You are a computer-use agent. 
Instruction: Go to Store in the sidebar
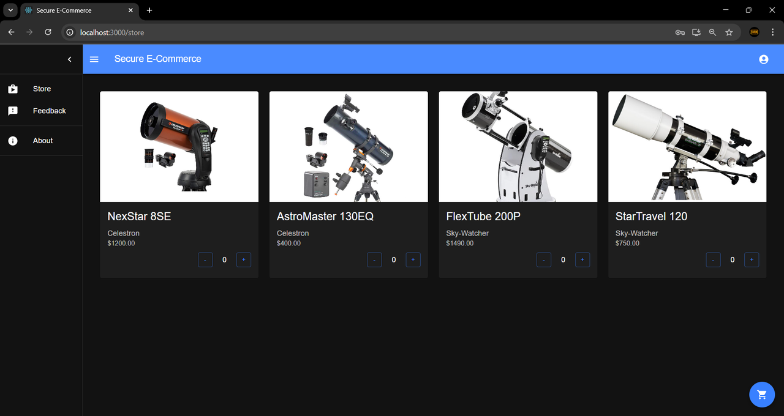(x=42, y=89)
